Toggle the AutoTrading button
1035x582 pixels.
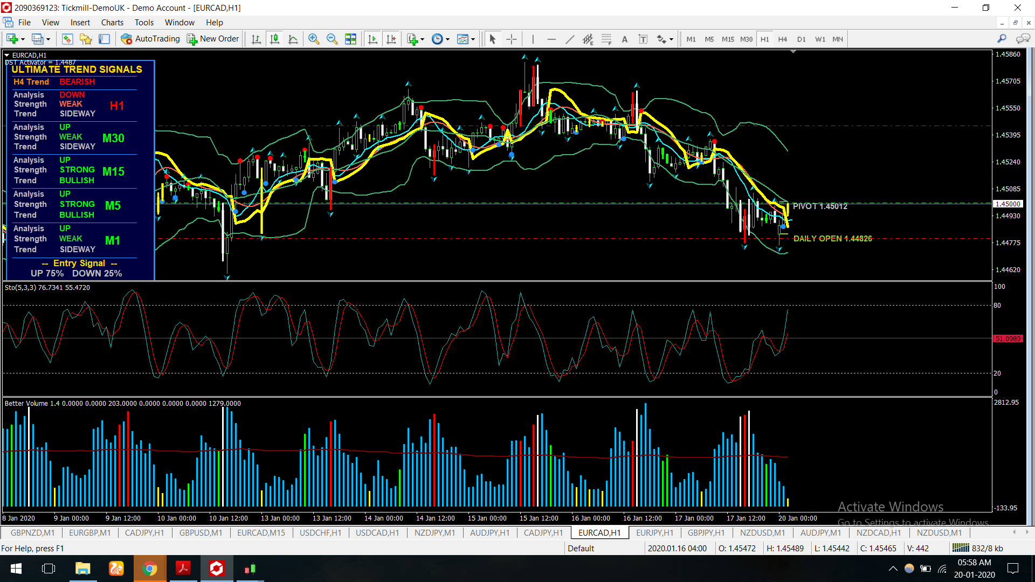pos(150,39)
